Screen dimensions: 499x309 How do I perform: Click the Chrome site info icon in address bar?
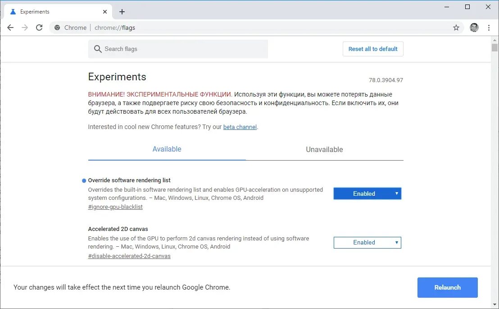(x=57, y=28)
